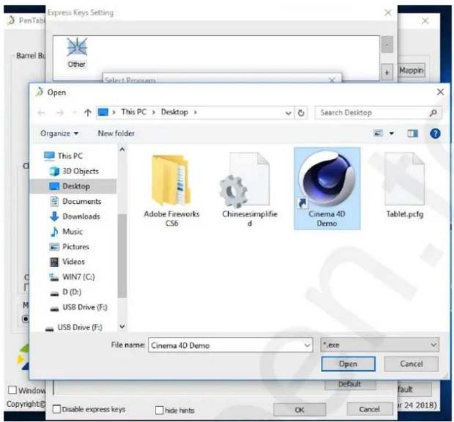This screenshot has width=454, height=422.
Task: Click the search magnifier icon
Action: click(433, 113)
